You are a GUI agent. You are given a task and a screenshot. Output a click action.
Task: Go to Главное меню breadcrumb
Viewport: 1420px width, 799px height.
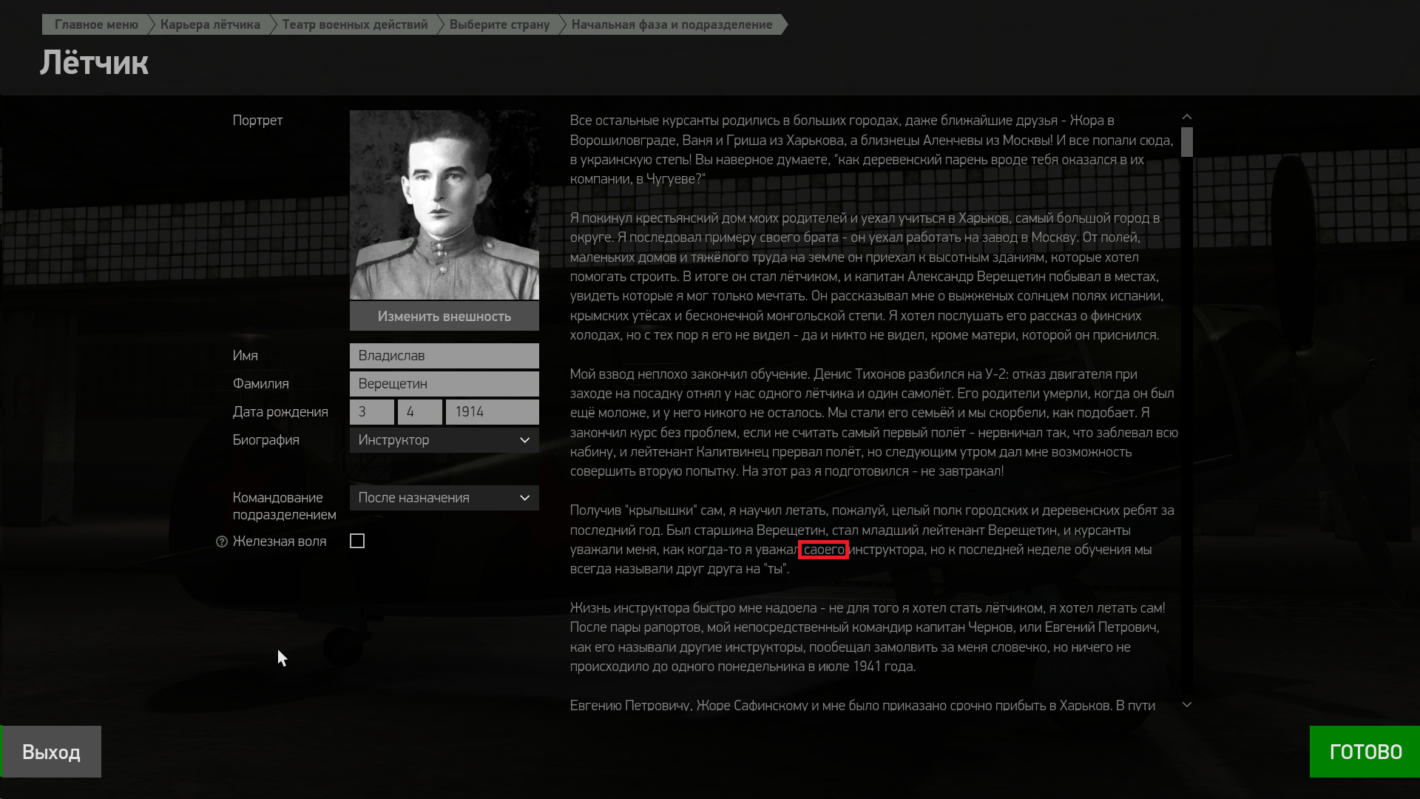(x=96, y=24)
